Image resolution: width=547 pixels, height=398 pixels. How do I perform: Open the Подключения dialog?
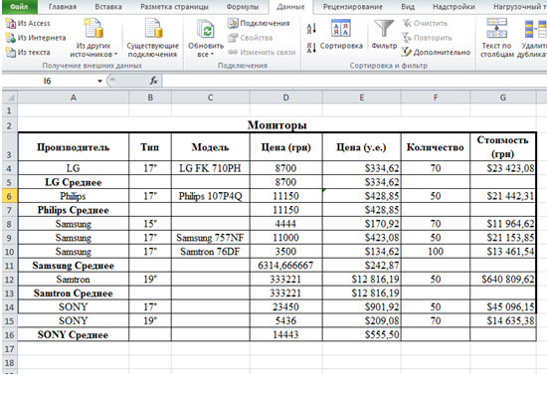(x=260, y=24)
